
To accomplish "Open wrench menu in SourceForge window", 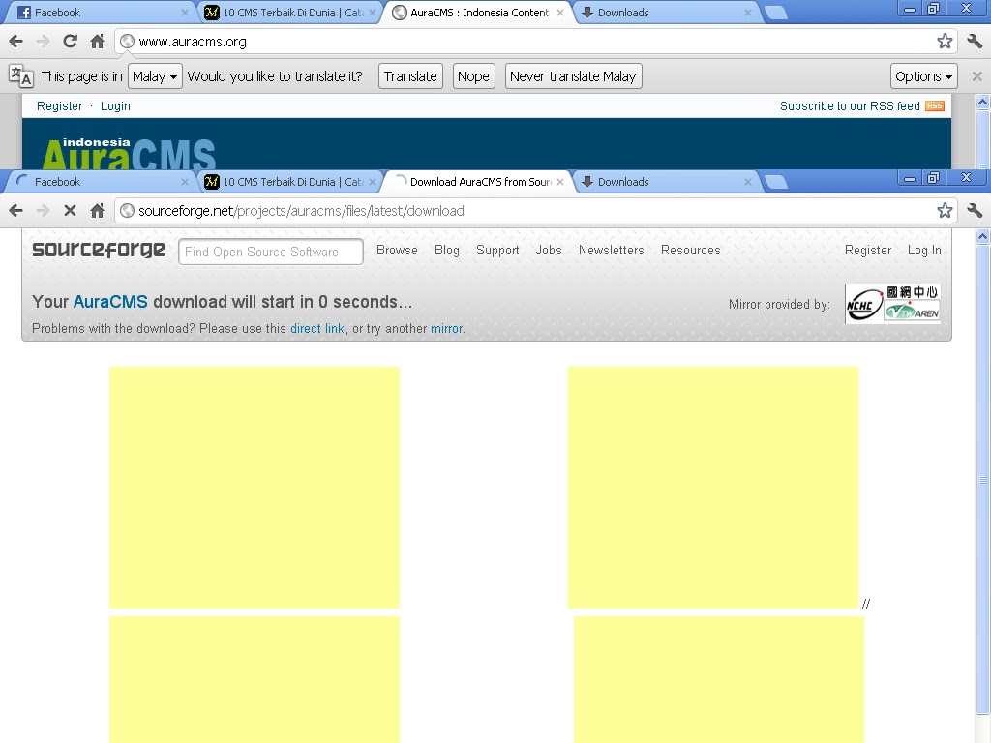I will [x=975, y=211].
